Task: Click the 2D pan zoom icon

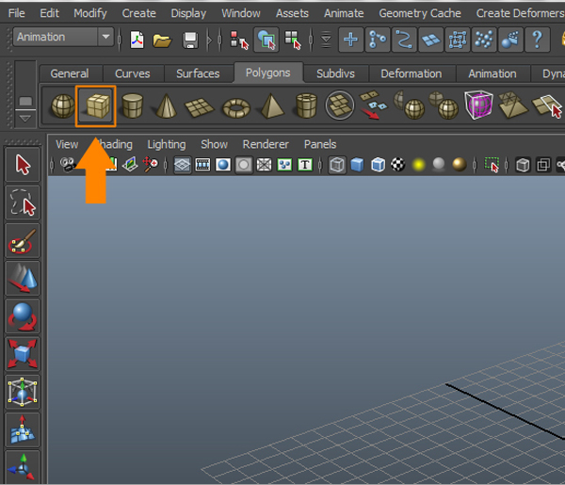Action: point(151,164)
